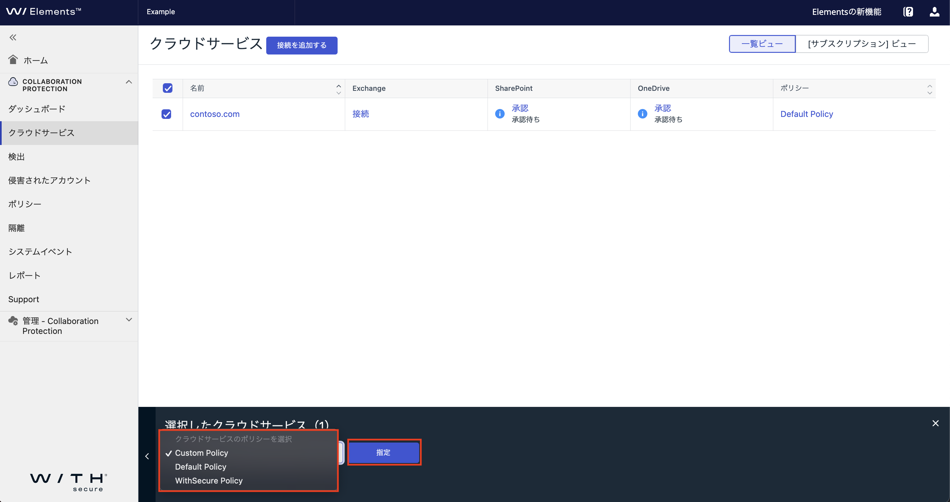The height and width of the screenshot is (502, 950).
Task: Click the WithSecure Elements logo
Action: point(44,12)
